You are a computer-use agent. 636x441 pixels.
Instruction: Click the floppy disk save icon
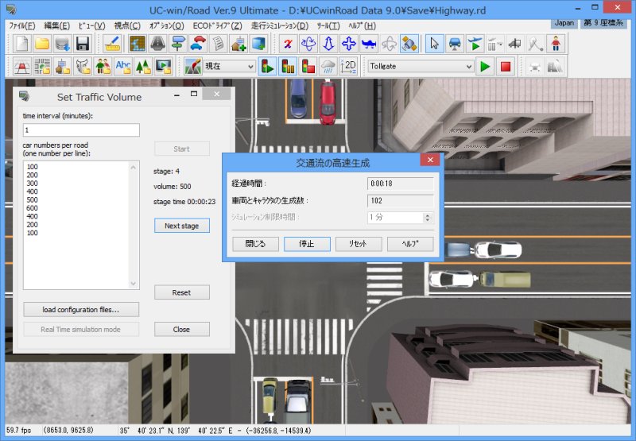point(82,44)
